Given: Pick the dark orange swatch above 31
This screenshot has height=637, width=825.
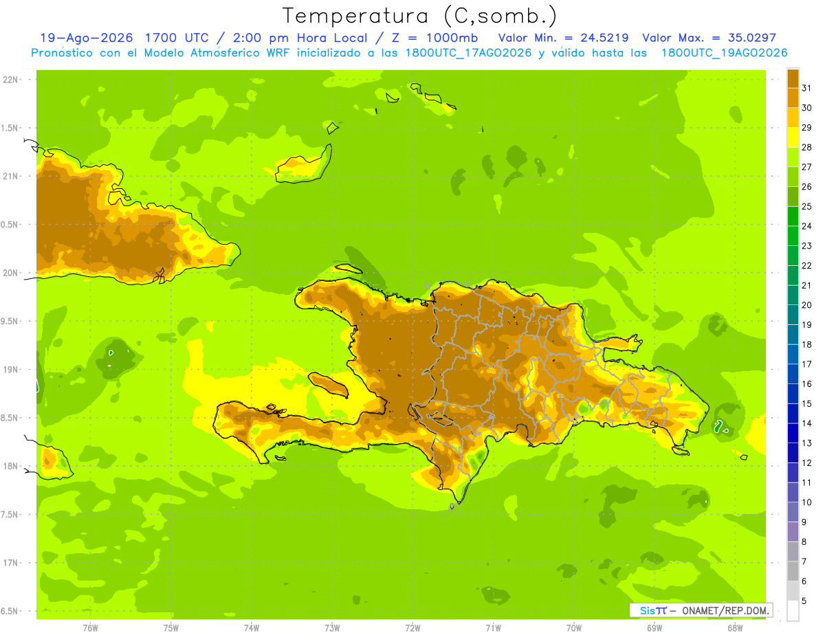Looking at the screenshot, I should [793, 78].
